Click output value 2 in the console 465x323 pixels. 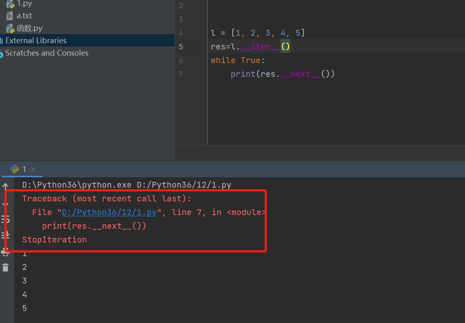(25, 267)
